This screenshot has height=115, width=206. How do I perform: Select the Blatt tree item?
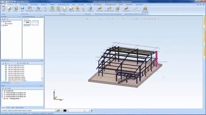[x=6, y=26]
